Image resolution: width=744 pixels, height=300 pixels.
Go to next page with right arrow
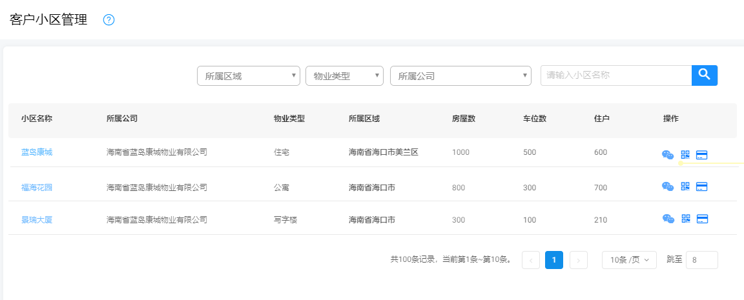click(x=578, y=260)
